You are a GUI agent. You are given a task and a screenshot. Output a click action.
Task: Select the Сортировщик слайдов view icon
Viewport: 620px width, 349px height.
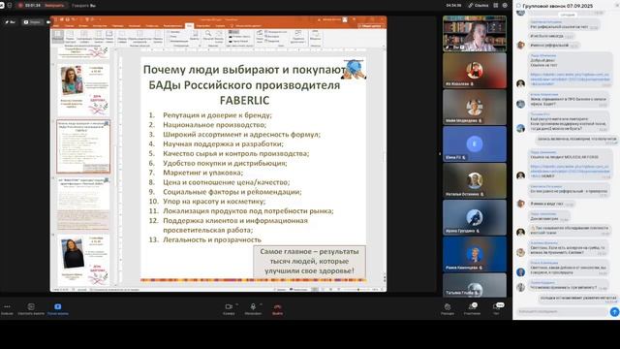click(83, 37)
